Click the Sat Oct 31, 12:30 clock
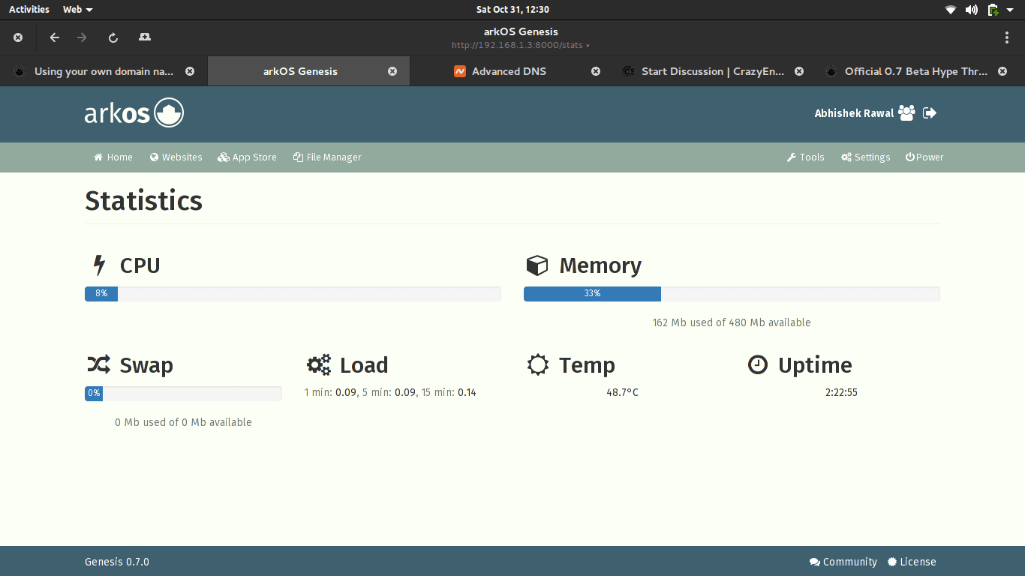Screen dimensions: 1025x576 (x=512, y=10)
